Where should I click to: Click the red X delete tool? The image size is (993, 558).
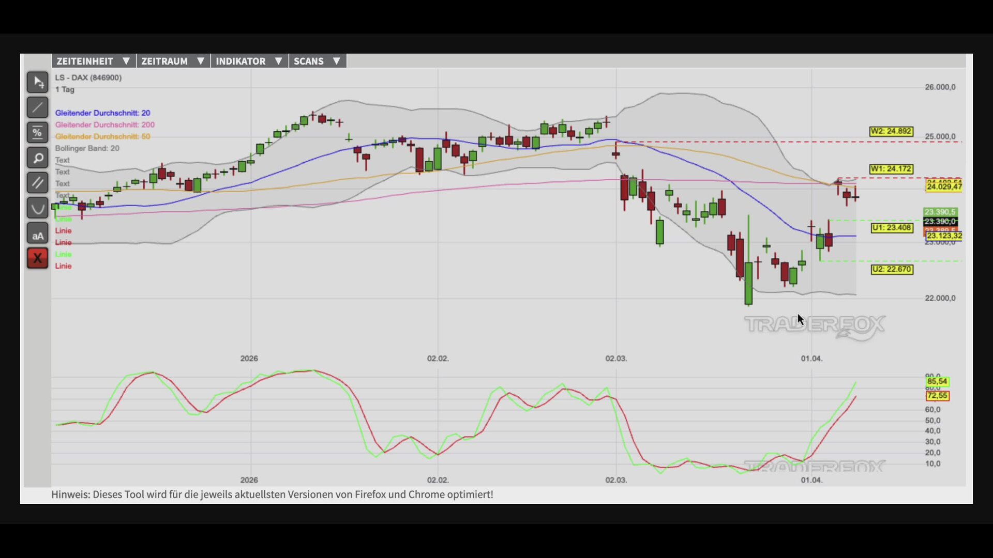[37, 258]
